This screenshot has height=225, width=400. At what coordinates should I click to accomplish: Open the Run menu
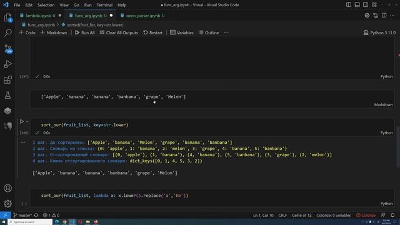tap(87, 5)
